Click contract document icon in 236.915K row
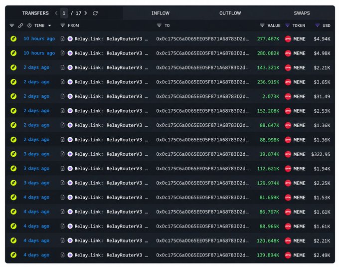 click(62, 82)
